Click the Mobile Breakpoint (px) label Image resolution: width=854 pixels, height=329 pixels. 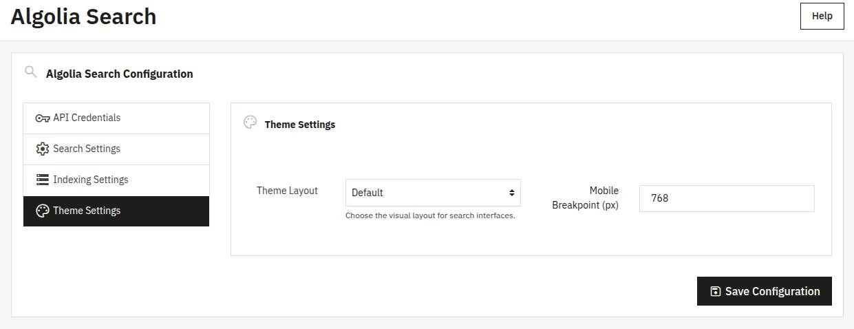(586, 198)
